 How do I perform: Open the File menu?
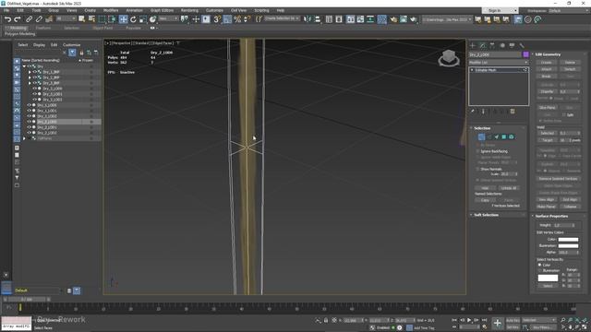click(6, 10)
